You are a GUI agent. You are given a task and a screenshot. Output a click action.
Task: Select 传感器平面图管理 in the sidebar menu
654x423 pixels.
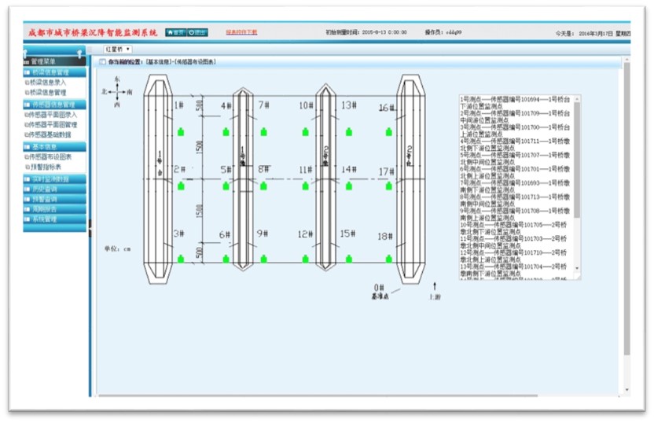pyautogui.click(x=53, y=124)
